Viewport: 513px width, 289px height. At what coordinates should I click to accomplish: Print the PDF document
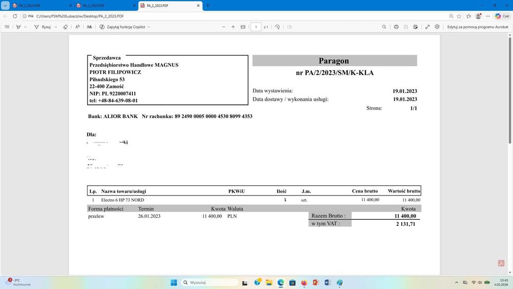click(x=396, y=27)
